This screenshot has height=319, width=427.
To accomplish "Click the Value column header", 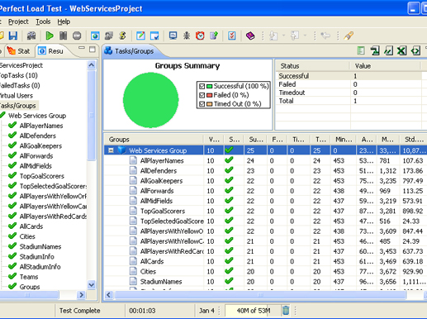I will (x=386, y=66).
